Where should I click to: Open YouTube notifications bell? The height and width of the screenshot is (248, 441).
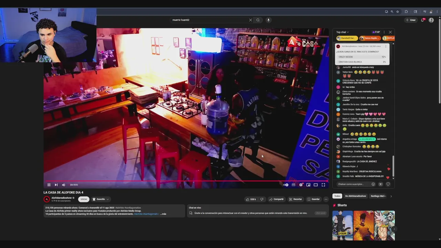(423, 20)
